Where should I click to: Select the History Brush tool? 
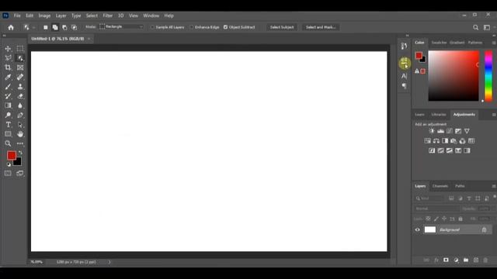pyautogui.click(x=8, y=96)
